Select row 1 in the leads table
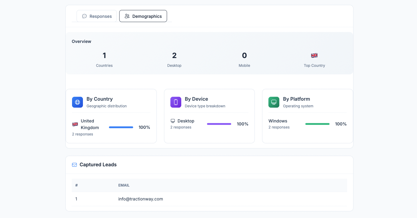The height and width of the screenshot is (218, 417). [x=76, y=199]
